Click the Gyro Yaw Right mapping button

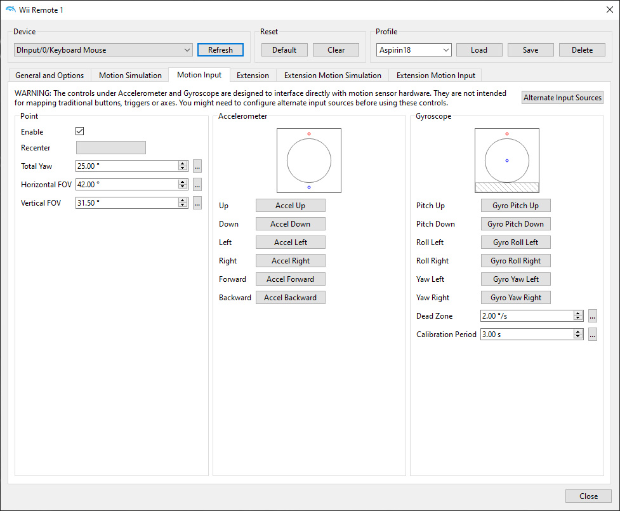coord(516,298)
